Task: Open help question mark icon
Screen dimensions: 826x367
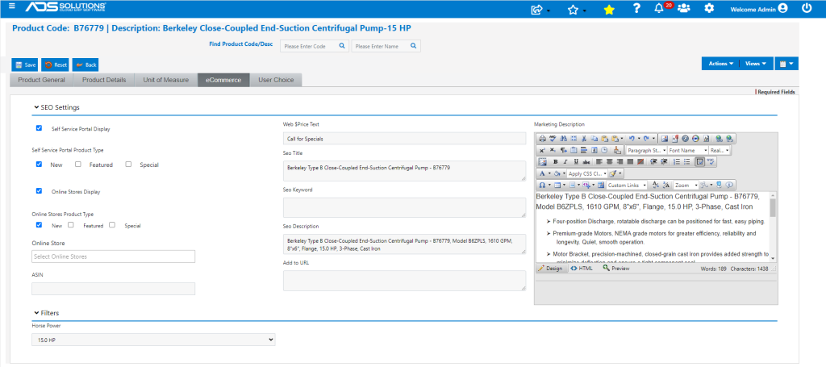Action: tap(636, 8)
